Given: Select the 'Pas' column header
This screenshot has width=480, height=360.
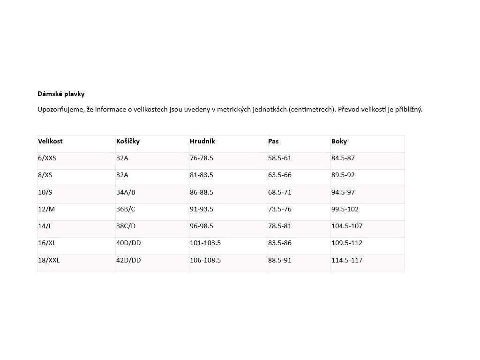Looking at the screenshot, I should coord(273,141).
